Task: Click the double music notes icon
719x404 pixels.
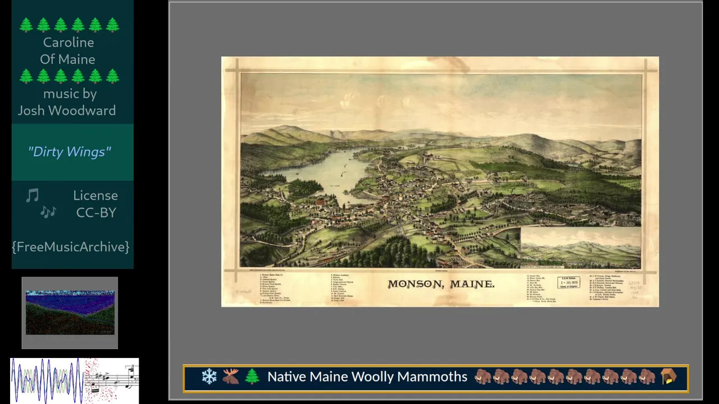Action: pos(48,212)
